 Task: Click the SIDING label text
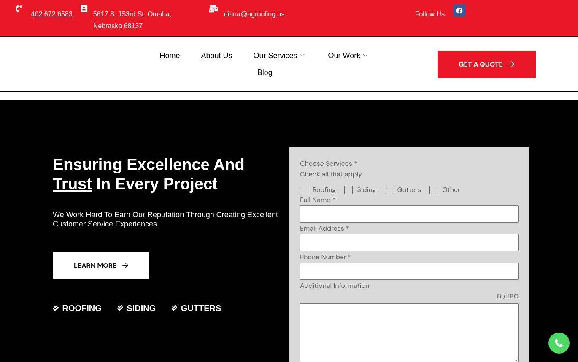(141, 308)
